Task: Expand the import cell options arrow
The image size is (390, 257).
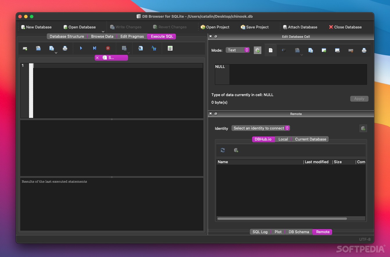Action: 302,55
